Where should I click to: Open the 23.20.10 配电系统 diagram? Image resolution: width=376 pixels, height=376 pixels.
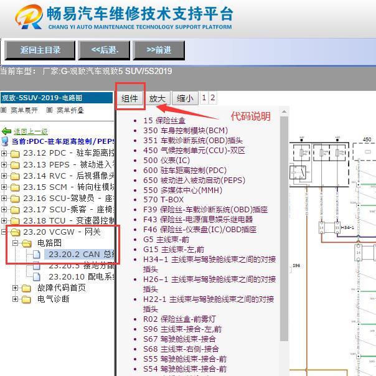pyautogui.click(x=82, y=277)
